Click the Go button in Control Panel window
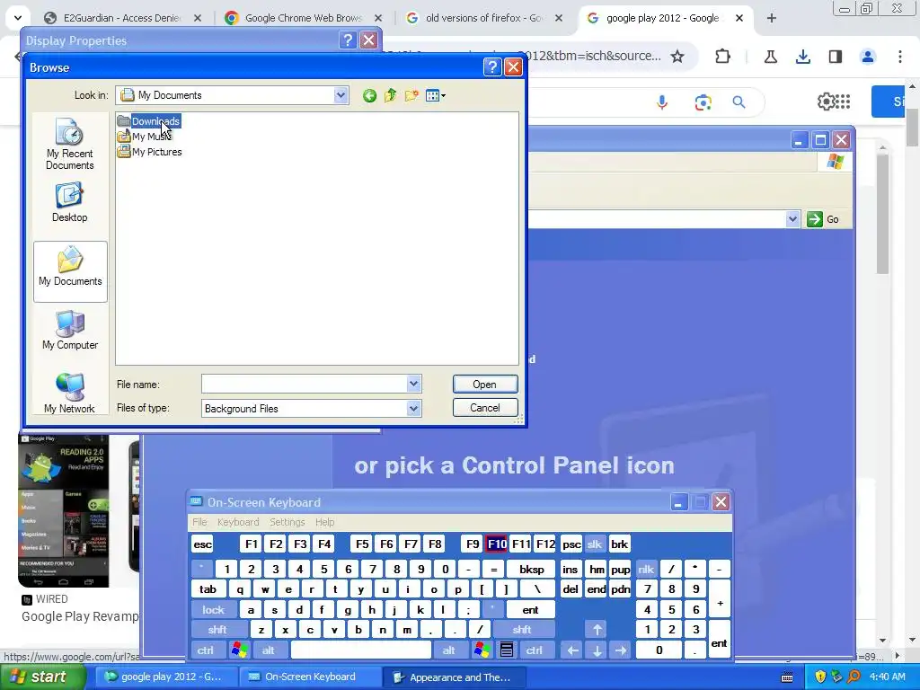This screenshot has height=690, width=920. click(x=823, y=219)
